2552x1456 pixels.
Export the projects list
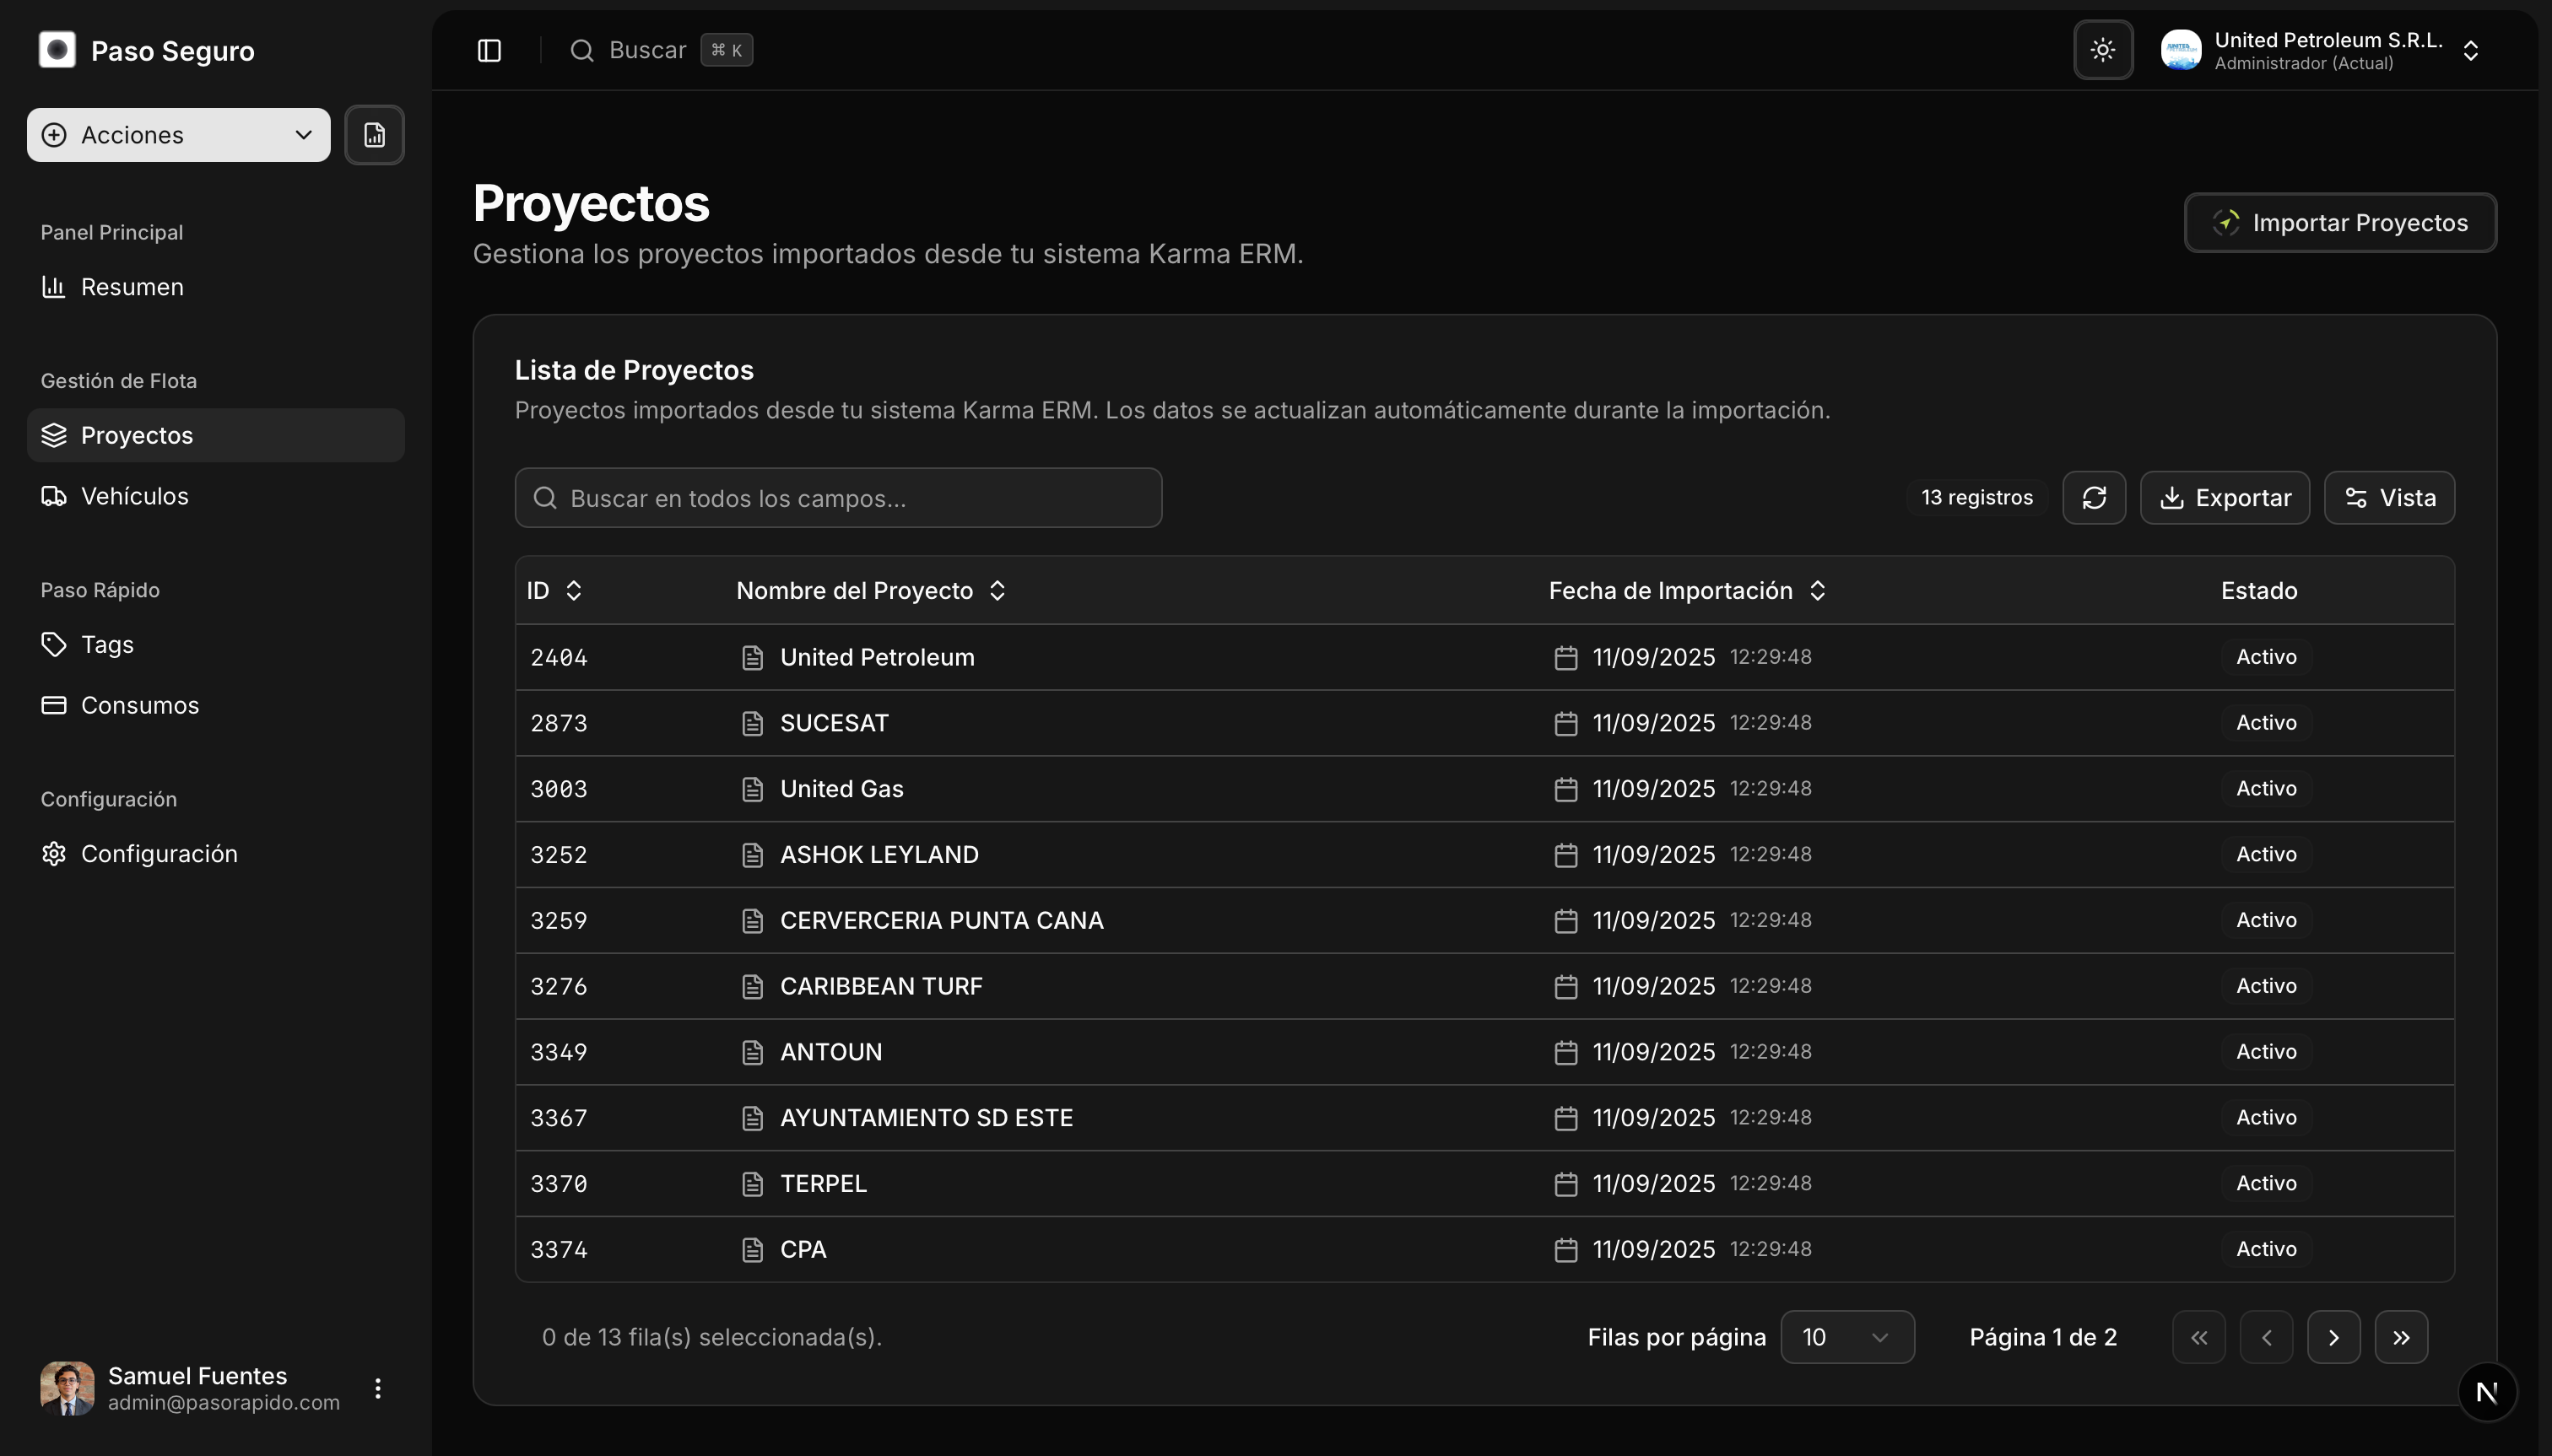[x=2224, y=498]
